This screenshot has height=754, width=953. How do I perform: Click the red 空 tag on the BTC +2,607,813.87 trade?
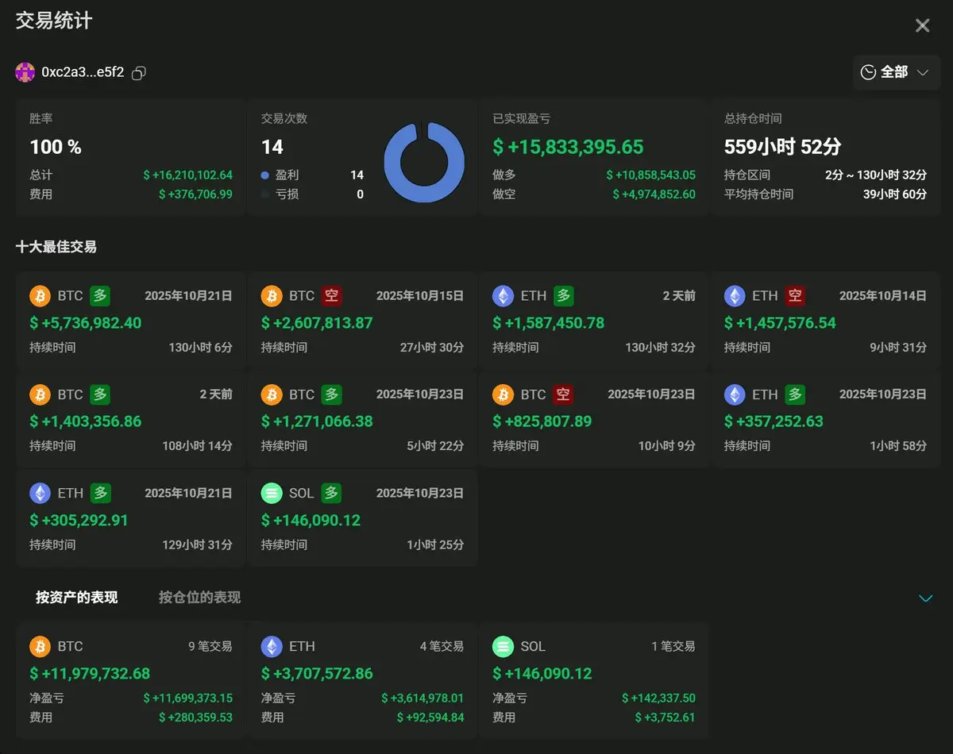[332, 296]
